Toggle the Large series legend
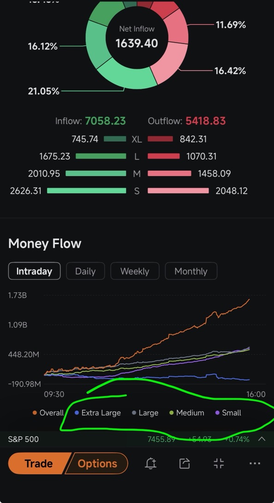Viewport: 274px width, 503px height. [x=145, y=413]
